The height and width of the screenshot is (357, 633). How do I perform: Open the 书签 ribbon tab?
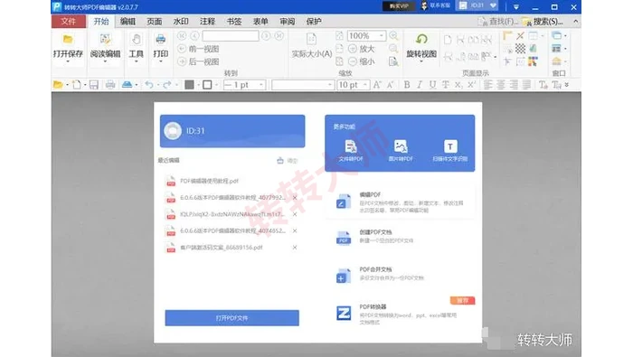234,22
